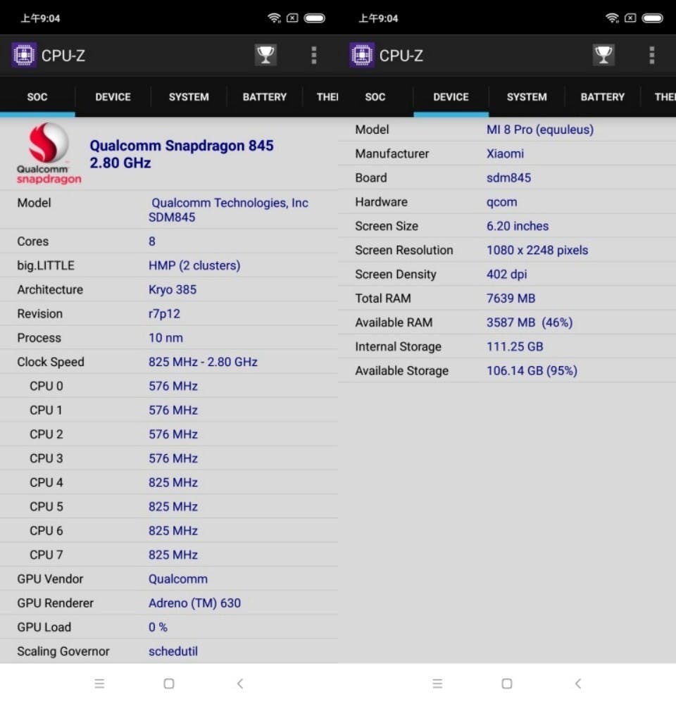Open overflow menu in right CPU-Z screen
Viewport: 676px width, 704px height.
(x=652, y=55)
